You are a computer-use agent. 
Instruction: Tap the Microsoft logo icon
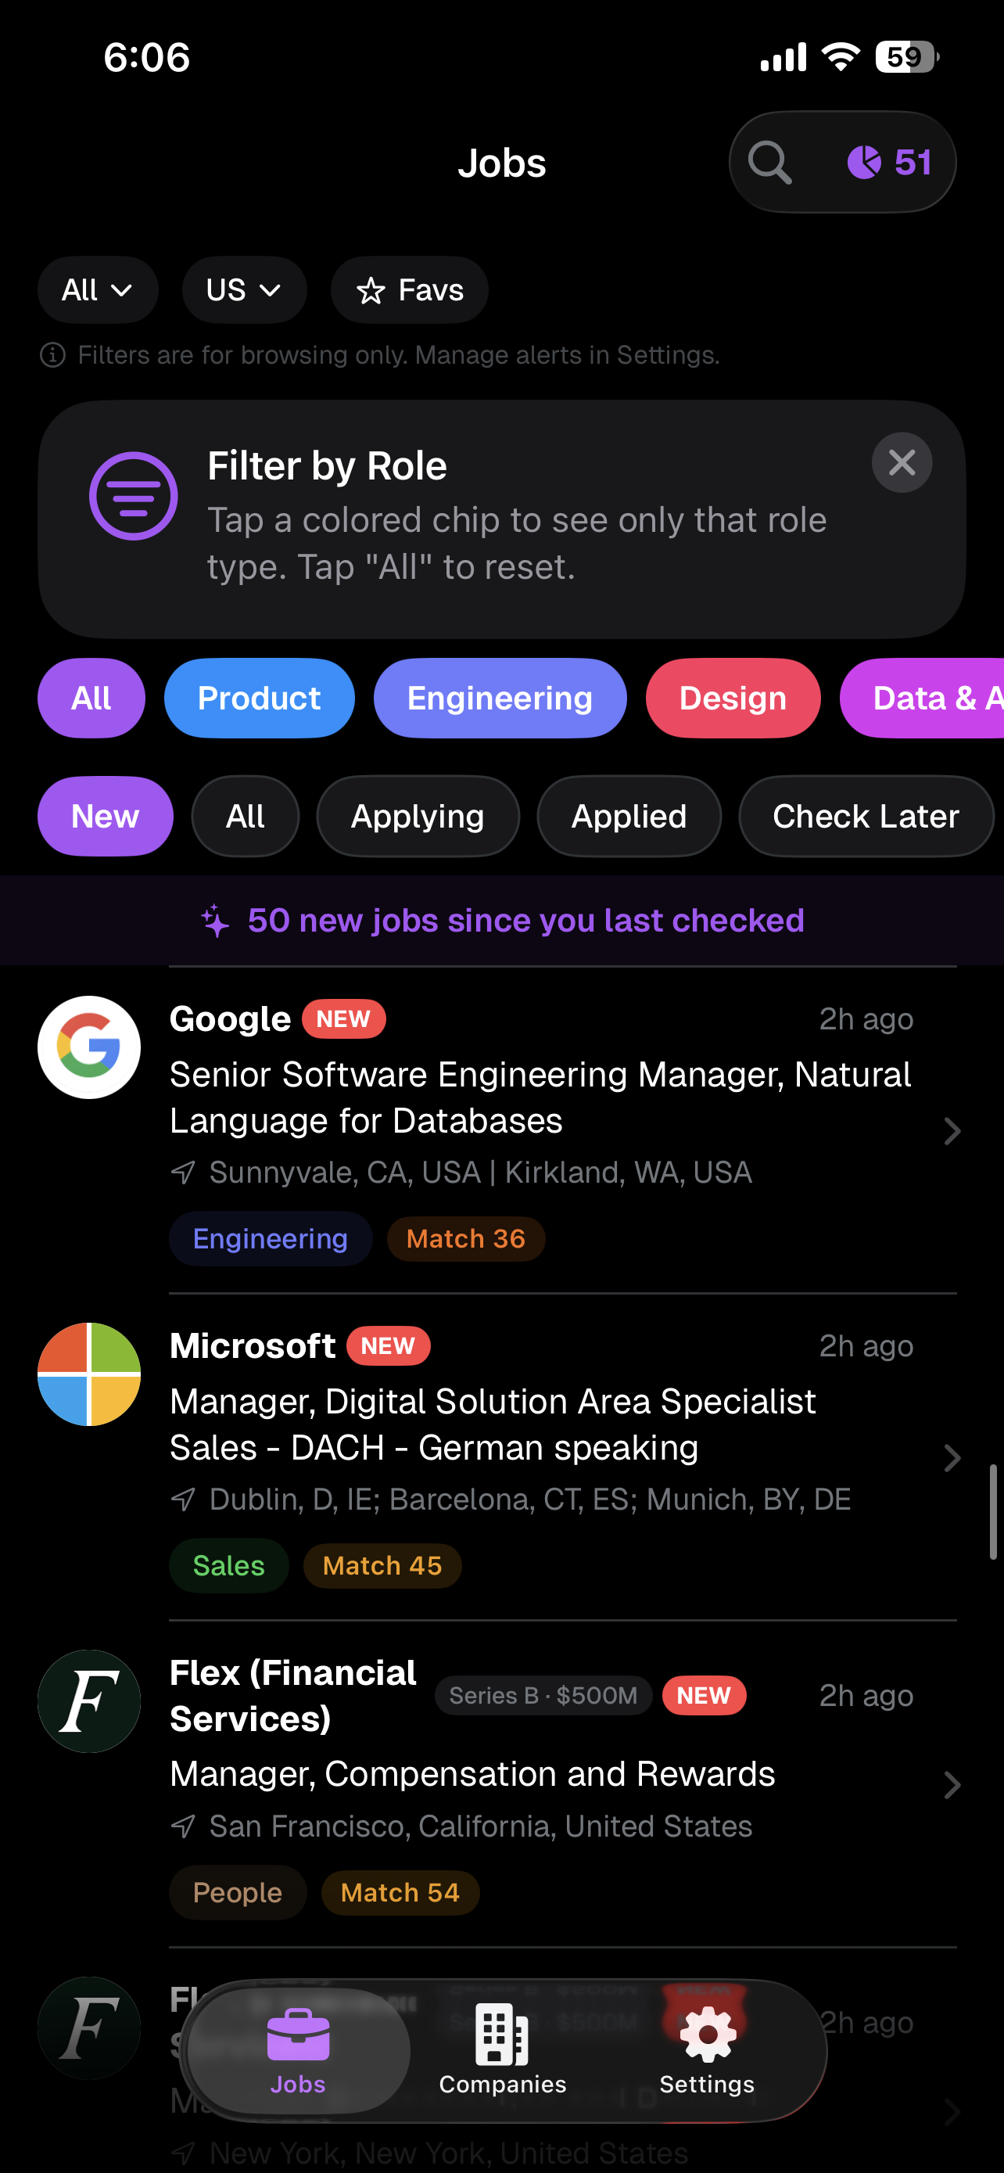(89, 1374)
